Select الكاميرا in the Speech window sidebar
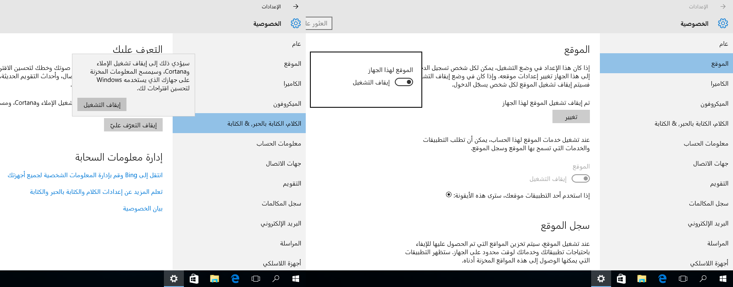This screenshot has height=287, width=733. [x=239, y=84]
